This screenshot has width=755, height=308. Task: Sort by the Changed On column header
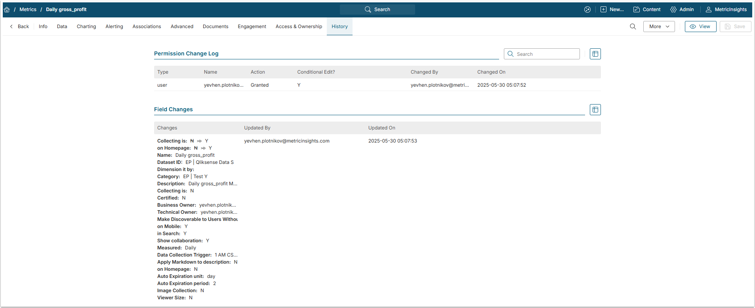(491, 72)
